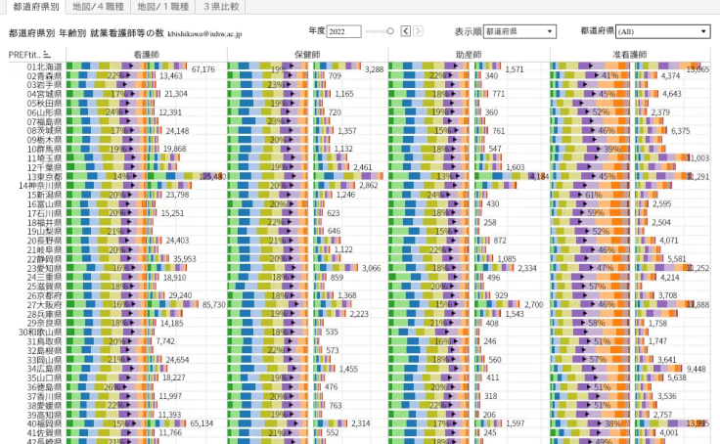Click the 2,334 助産師 value for 愛知県
The width and height of the screenshot is (720, 444).
527,268
